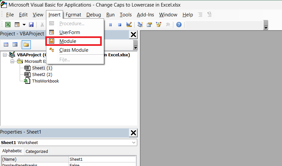Open Toolbox toolbar icon

[x=168, y=25]
